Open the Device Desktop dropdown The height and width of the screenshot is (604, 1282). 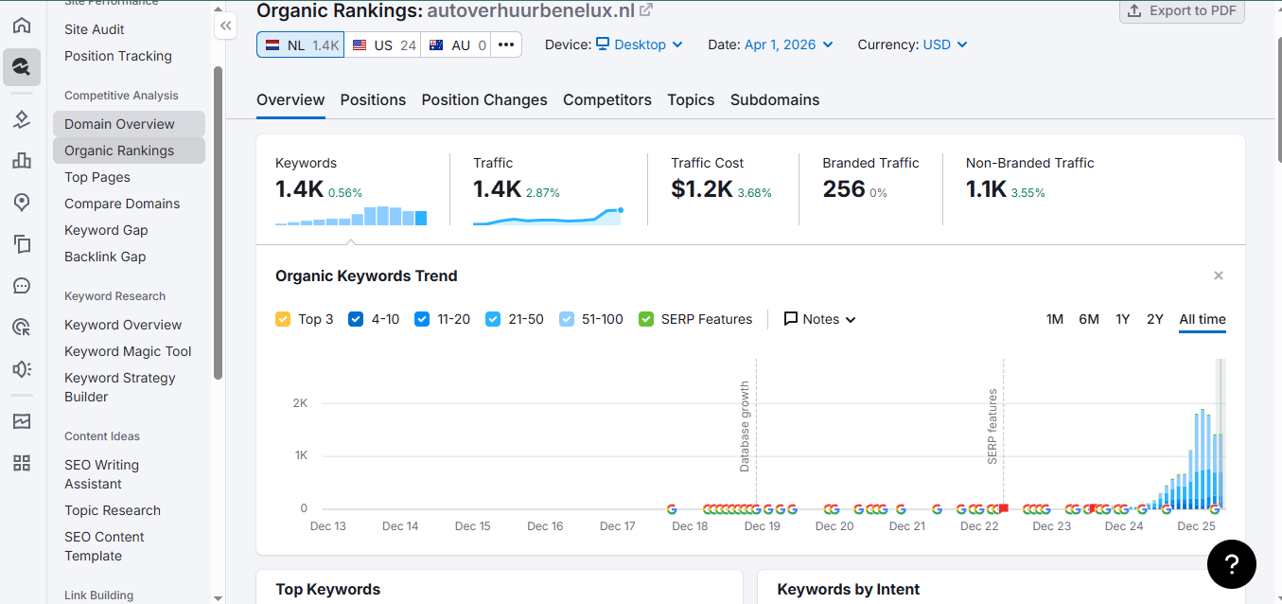coord(640,44)
